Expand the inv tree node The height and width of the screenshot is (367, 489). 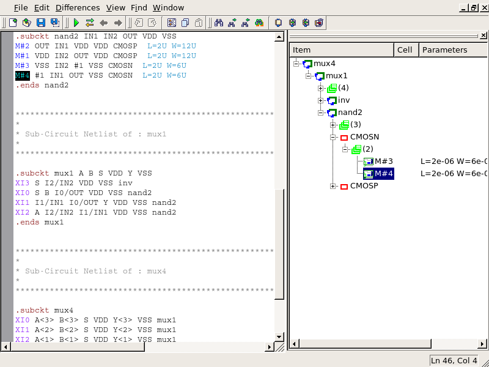point(321,100)
